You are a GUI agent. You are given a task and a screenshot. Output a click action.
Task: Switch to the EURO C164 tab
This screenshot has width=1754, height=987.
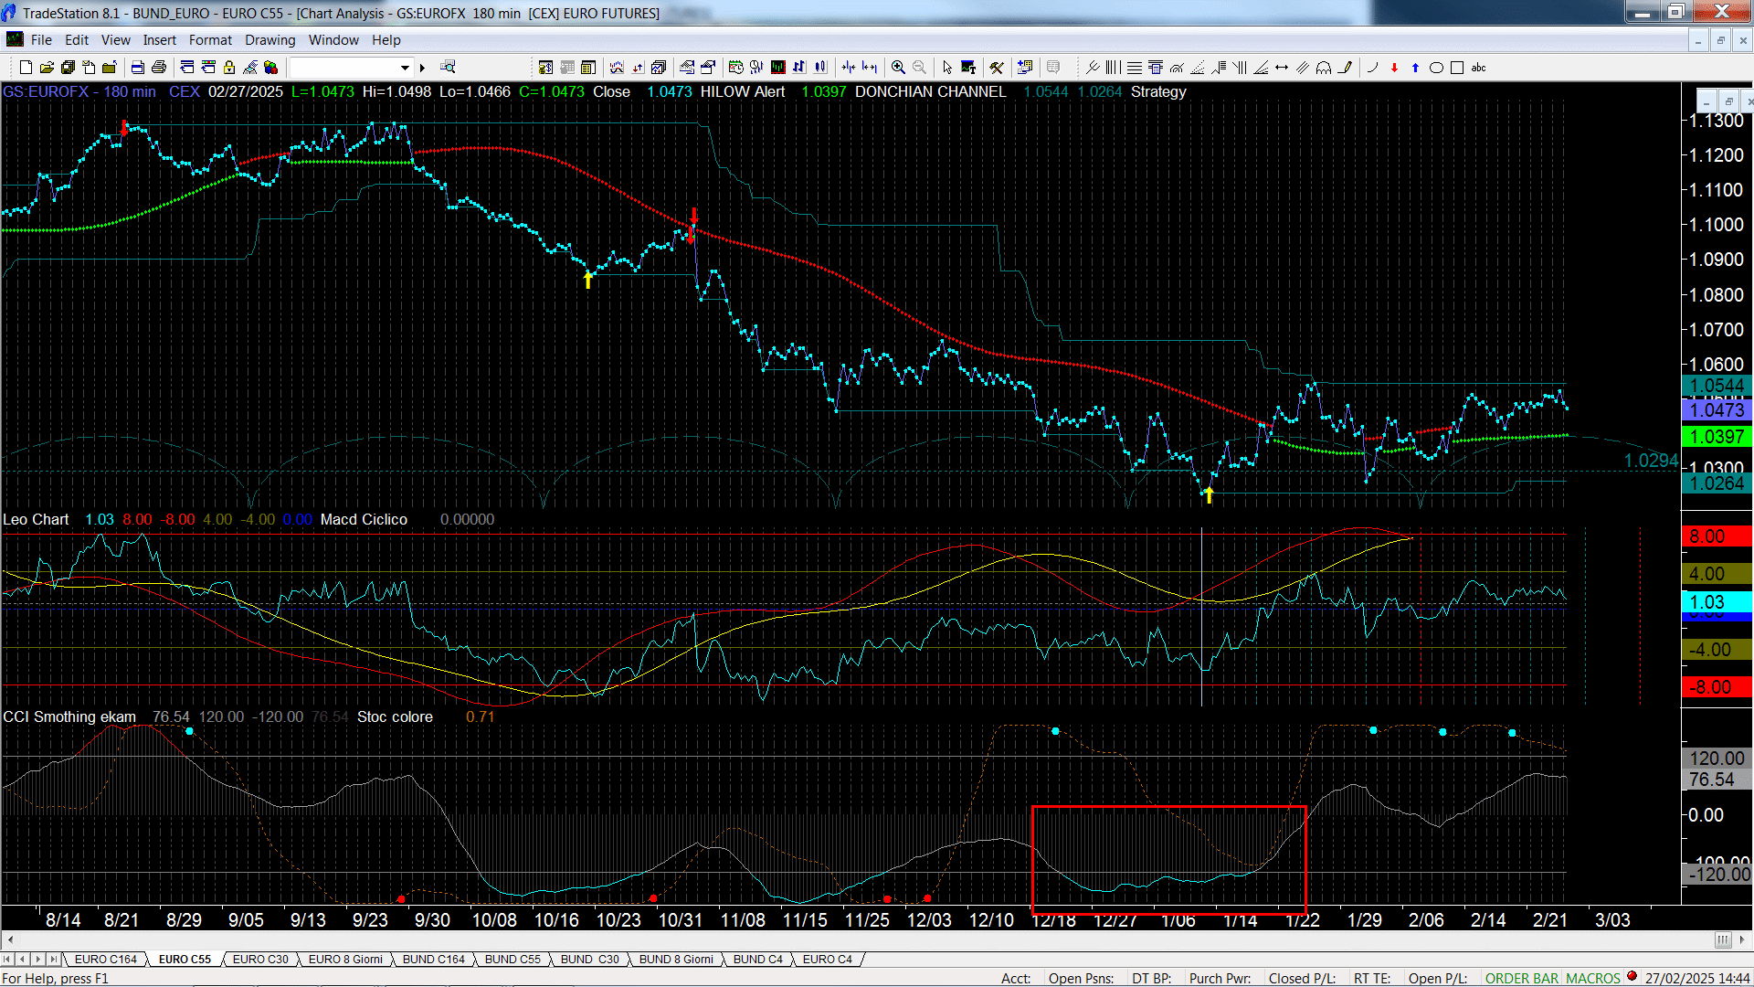pos(105,959)
